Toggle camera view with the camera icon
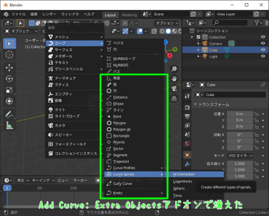The width and height of the screenshot is (269, 216). [x=174, y=89]
